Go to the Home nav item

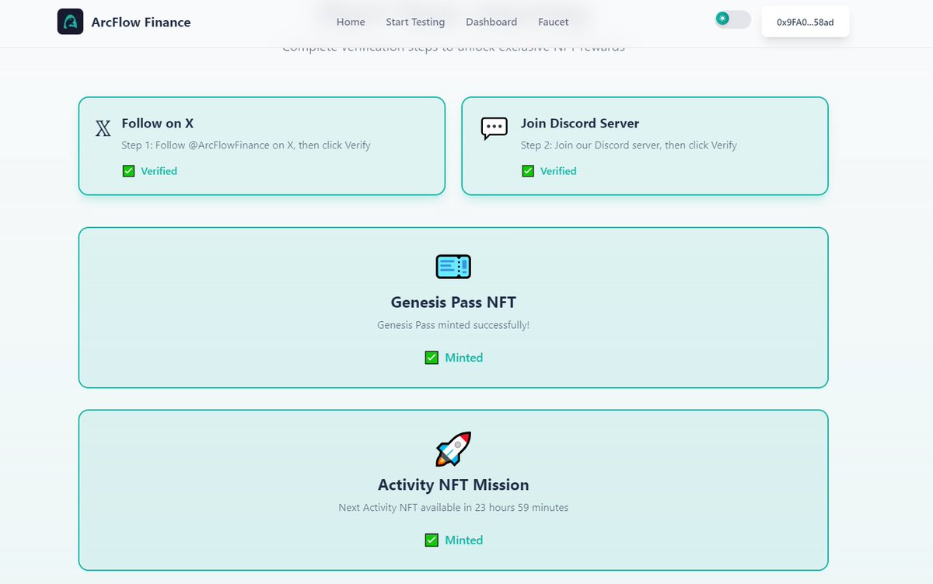351,22
